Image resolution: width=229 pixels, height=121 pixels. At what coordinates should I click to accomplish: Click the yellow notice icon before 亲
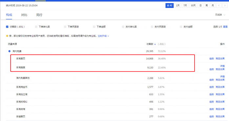(7, 36)
